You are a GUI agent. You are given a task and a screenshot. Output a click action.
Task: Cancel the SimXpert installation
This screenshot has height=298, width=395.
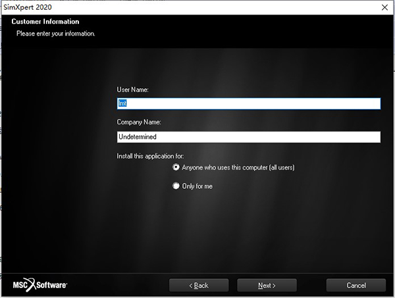click(355, 286)
